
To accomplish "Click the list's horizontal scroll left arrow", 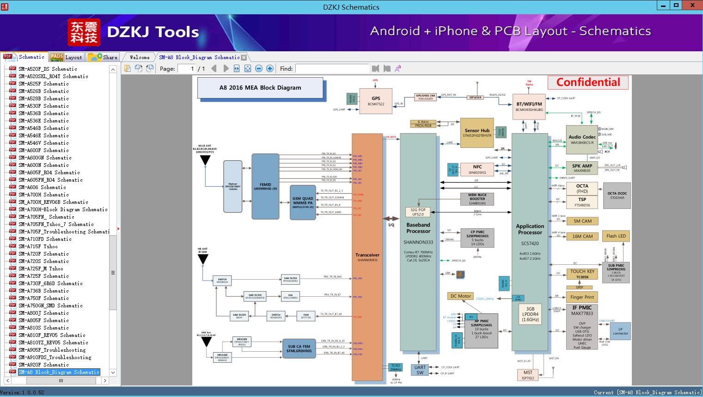I will click(x=6, y=381).
